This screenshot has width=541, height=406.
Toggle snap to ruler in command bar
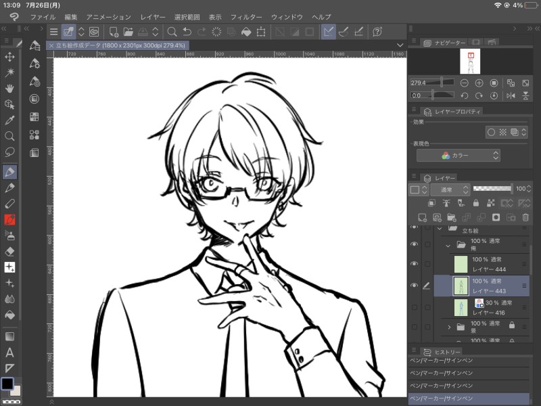[x=329, y=32]
